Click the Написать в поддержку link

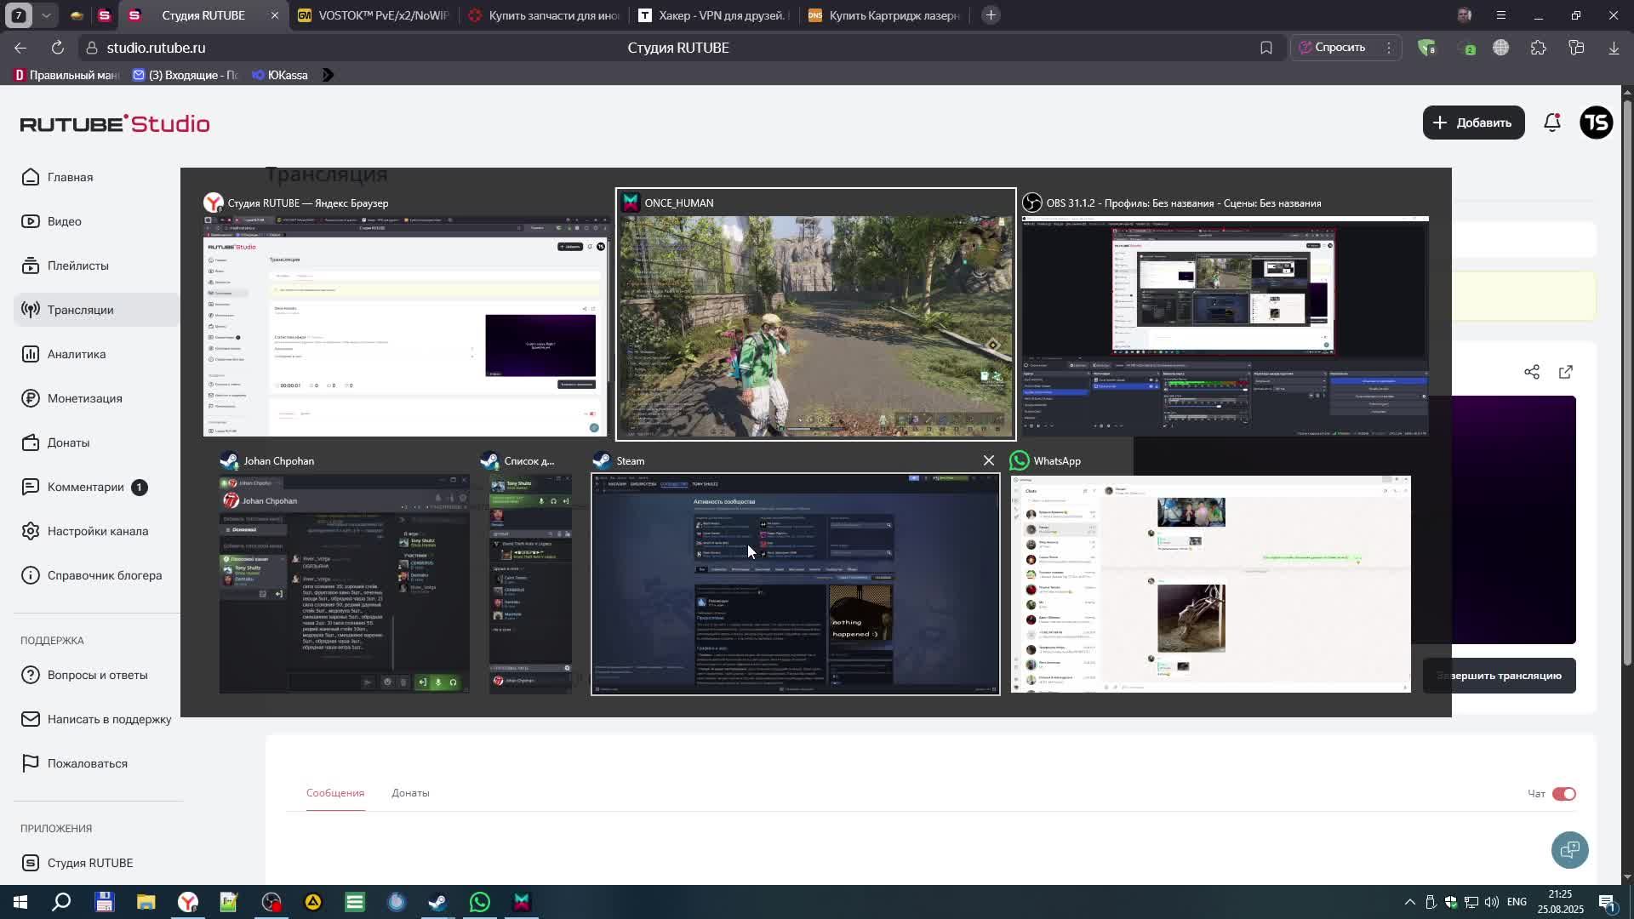pyautogui.click(x=109, y=719)
